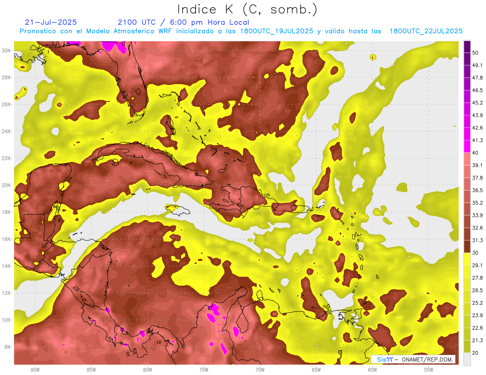Click the 24N latitude axis label
Viewport: 486px width, 375px height.
pyautogui.click(x=7, y=131)
